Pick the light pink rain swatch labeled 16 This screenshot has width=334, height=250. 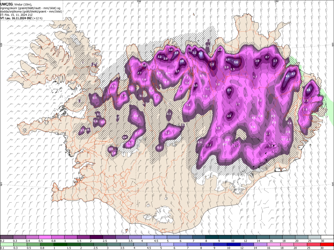click(274, 245)
